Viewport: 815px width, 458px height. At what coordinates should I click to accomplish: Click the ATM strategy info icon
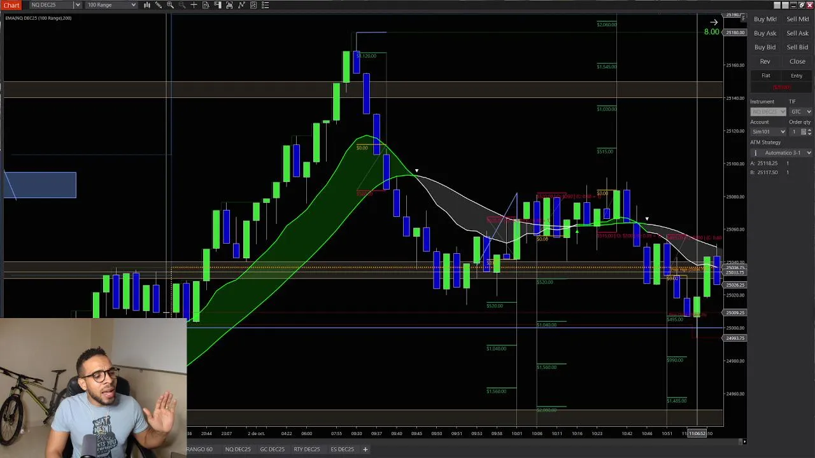click(755, 153)
